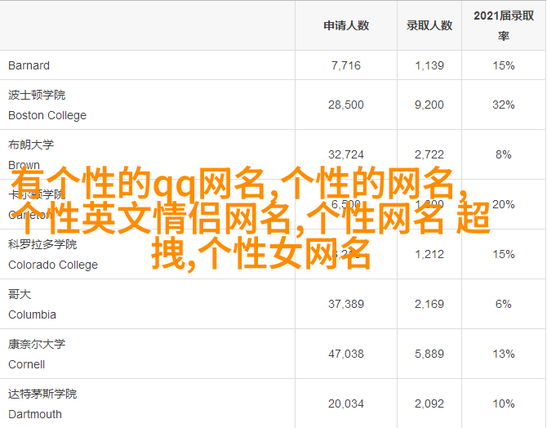Screen dimensions: 547x428
Task: Select the 13% admission rate
Action: click(x=504, y=354)
